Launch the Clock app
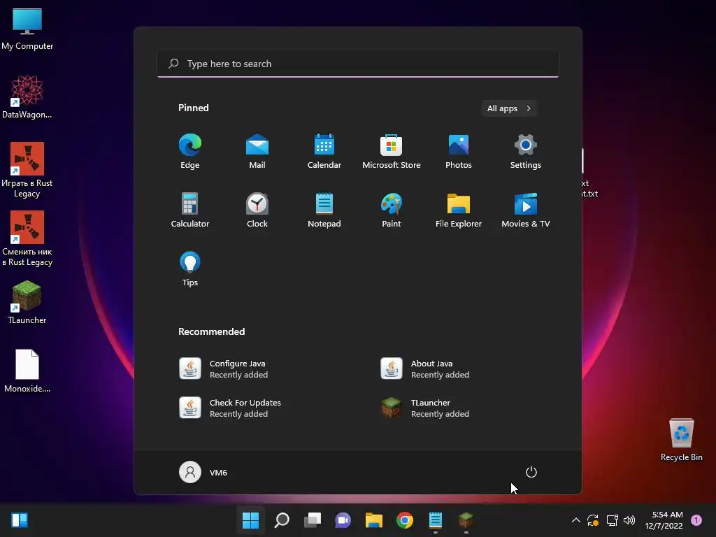The height and width of the screenshot is (537, 716). coord(257,210)
